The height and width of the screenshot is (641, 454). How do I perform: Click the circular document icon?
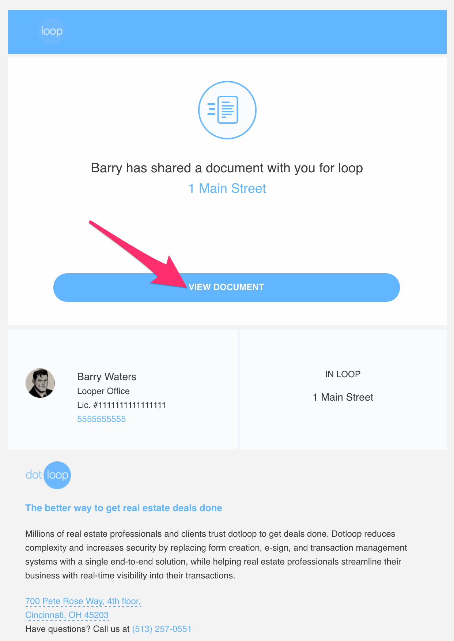pos(227,110)
